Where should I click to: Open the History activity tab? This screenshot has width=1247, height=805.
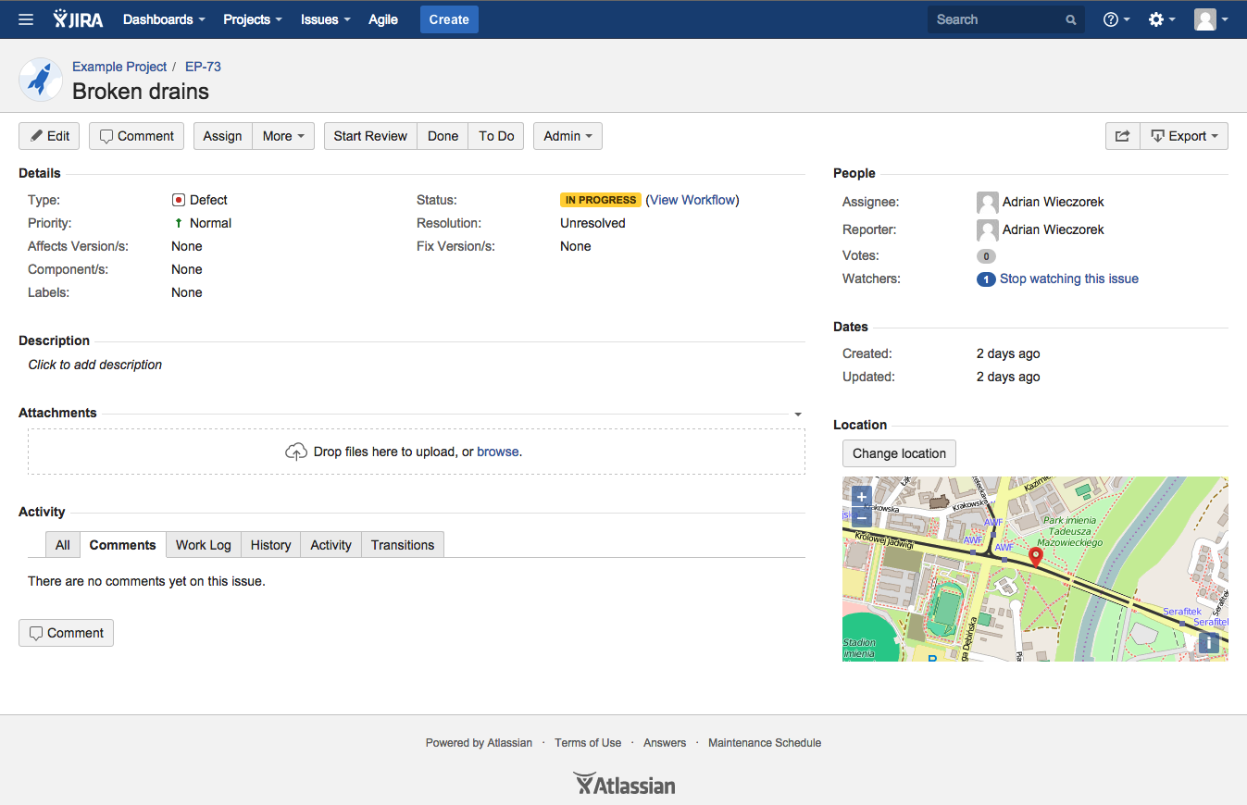(270, 545)
